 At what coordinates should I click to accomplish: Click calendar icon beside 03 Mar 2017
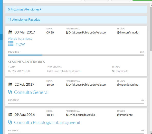pos(10,32)
